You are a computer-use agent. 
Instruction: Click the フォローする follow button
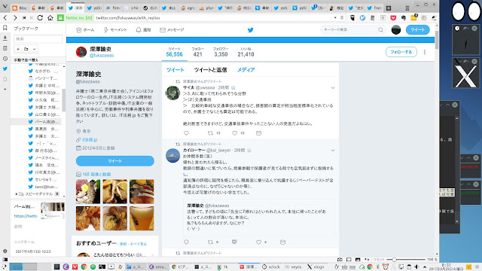coord(401,52)
